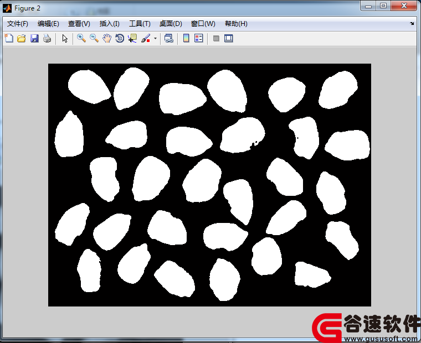The image size is (421, 343).
Task: Maximize the Figure 2 window
Action: click(383, 6)
